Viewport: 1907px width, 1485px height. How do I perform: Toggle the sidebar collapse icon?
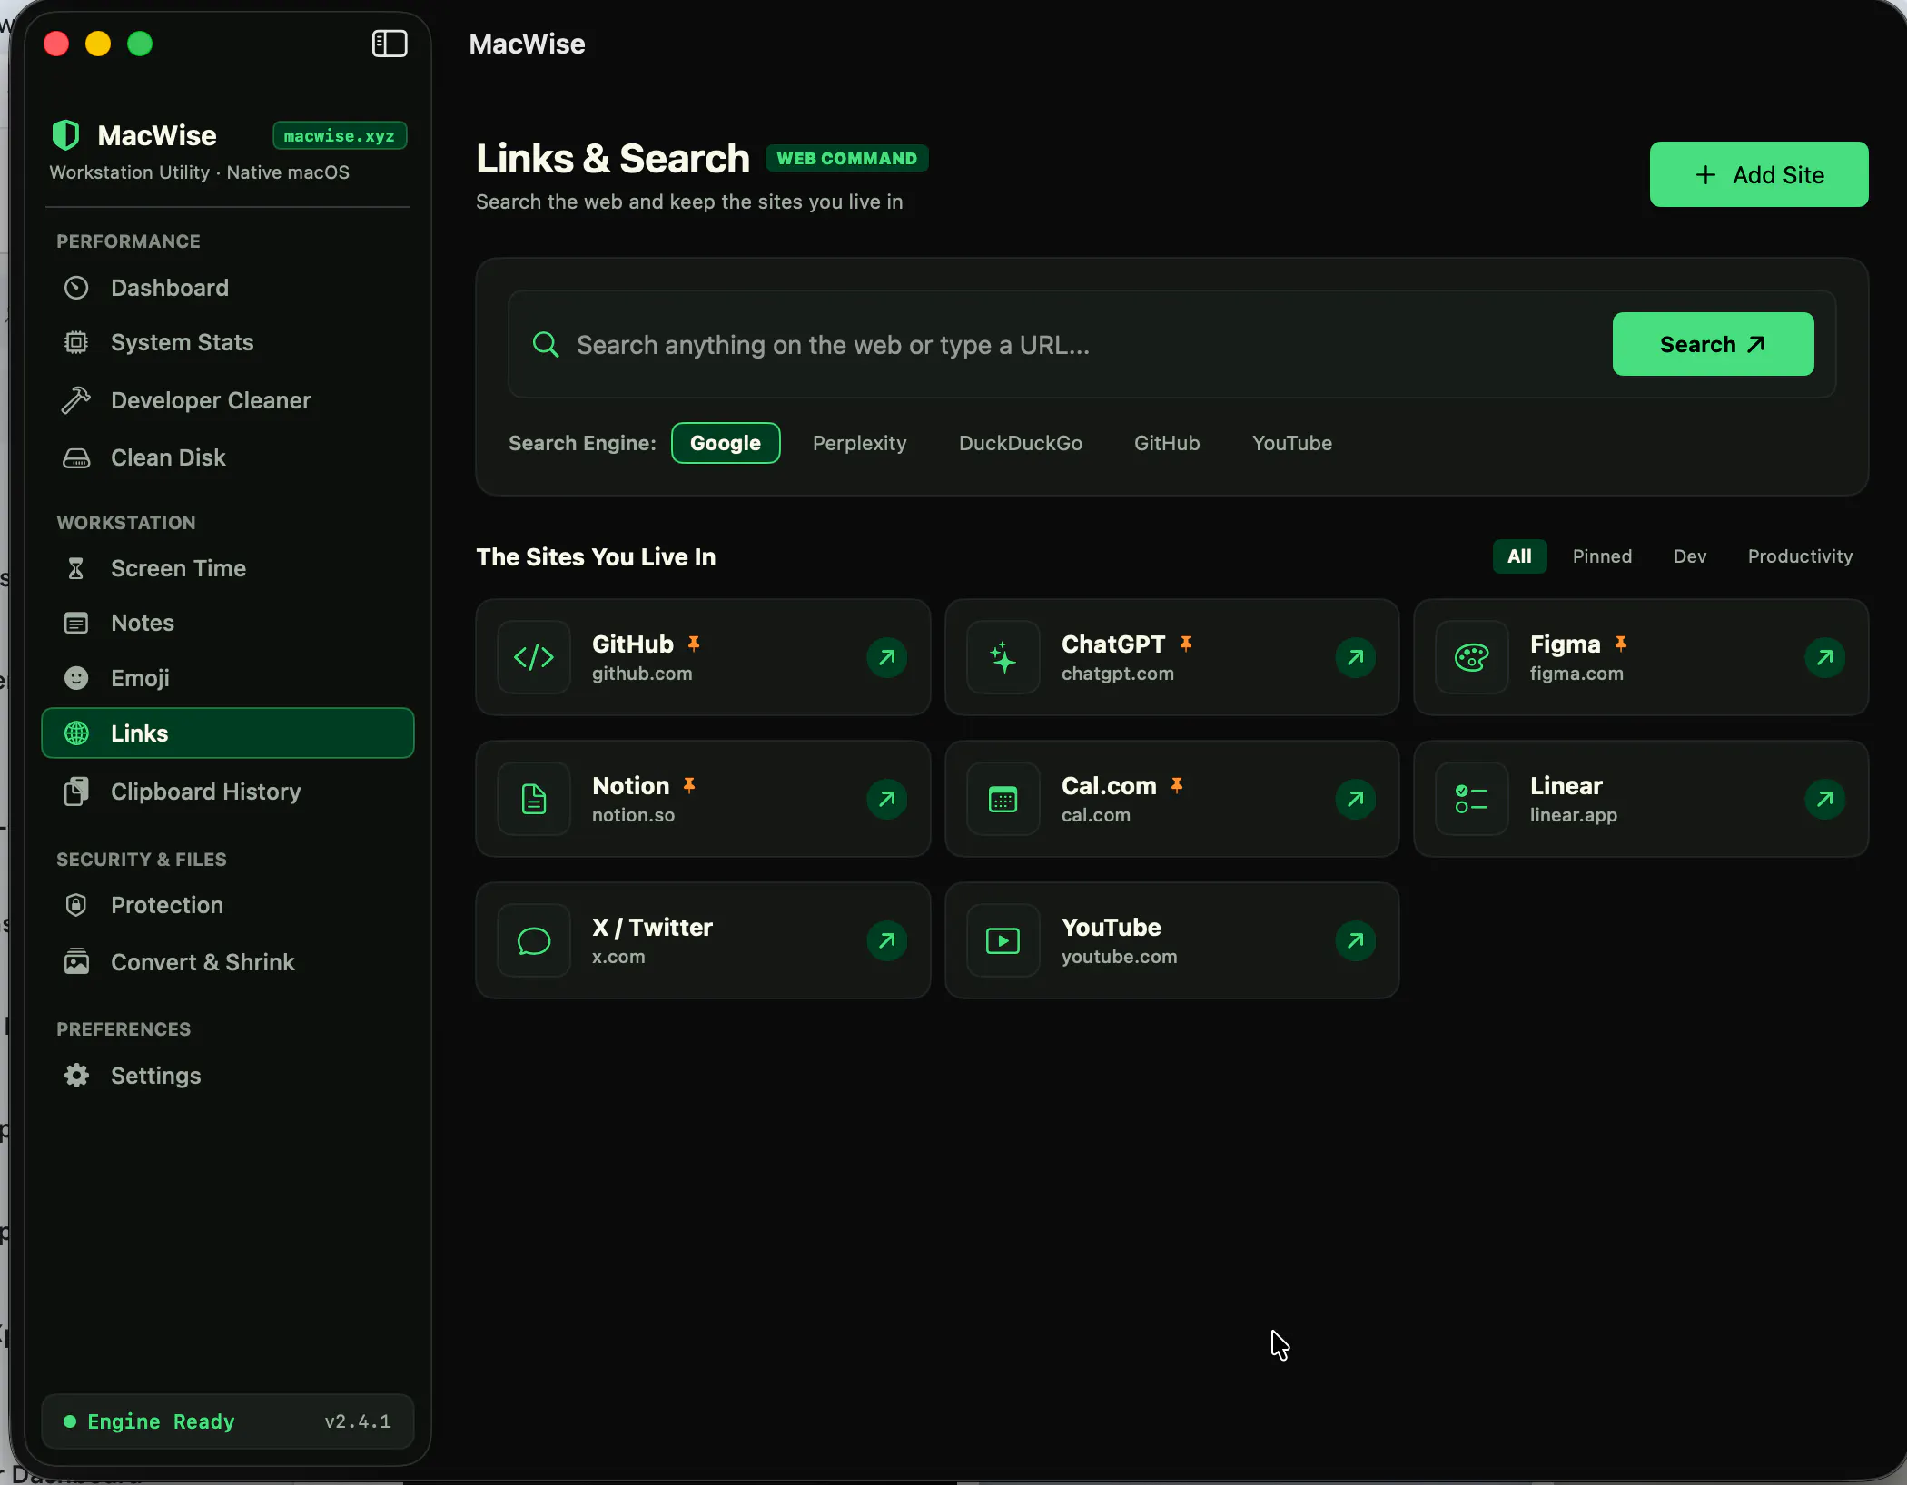click(x=390, y=44)
